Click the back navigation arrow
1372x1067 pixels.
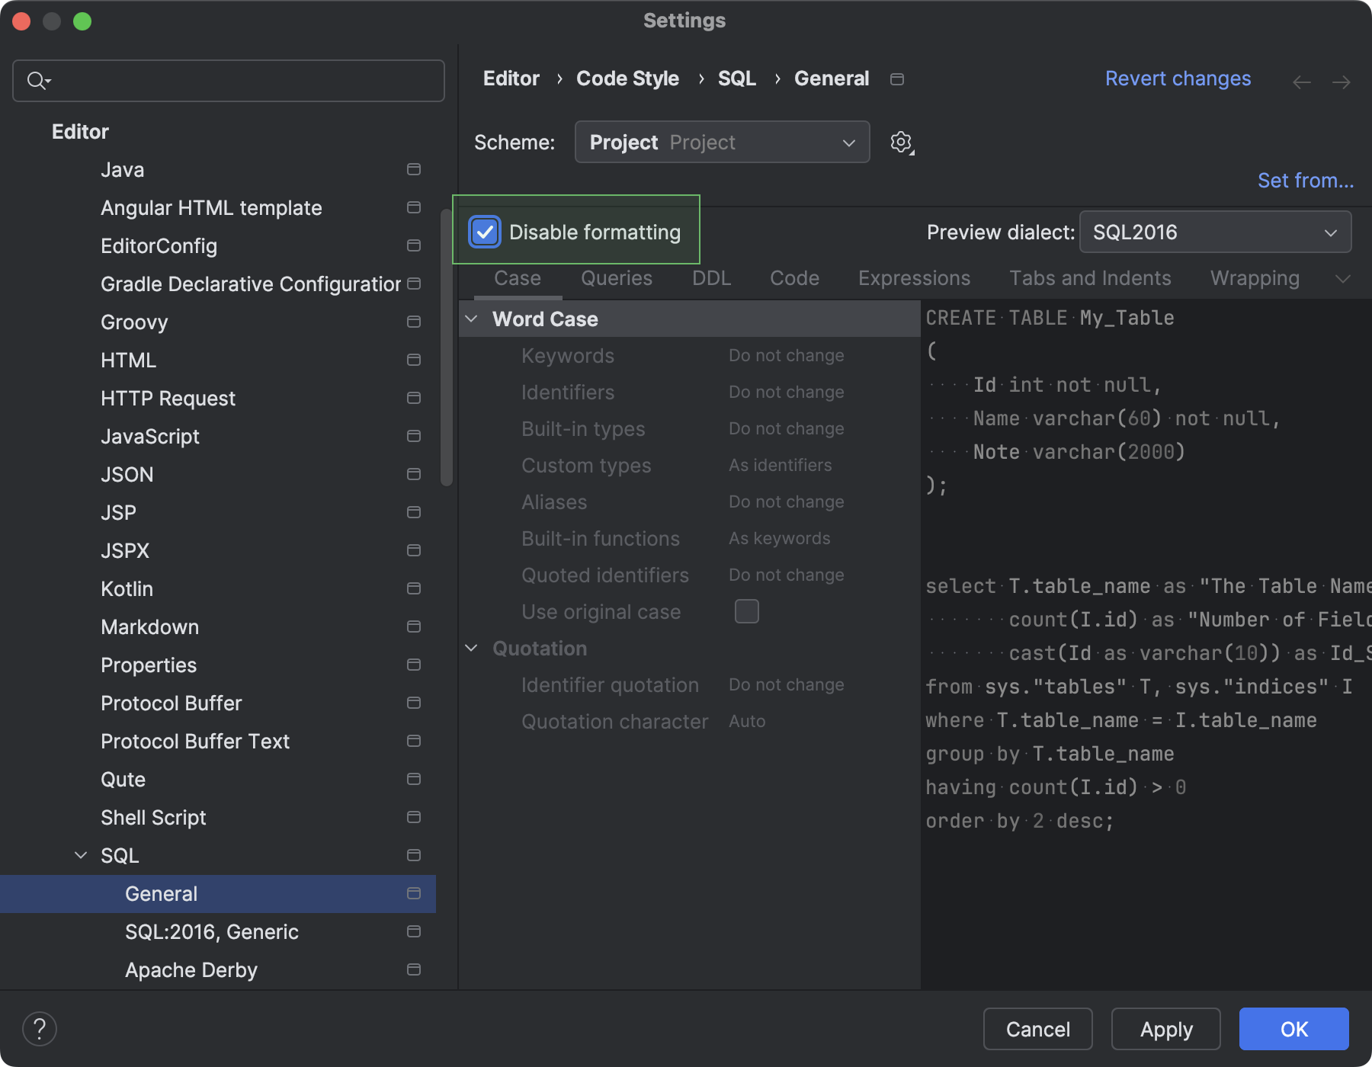1301,82
